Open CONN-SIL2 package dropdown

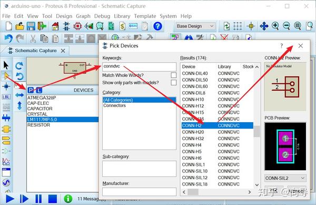285,178
